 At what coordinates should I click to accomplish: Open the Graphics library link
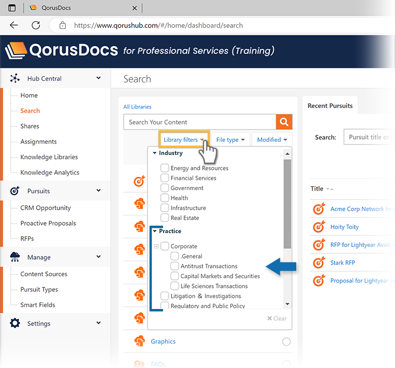pos(163,341)
